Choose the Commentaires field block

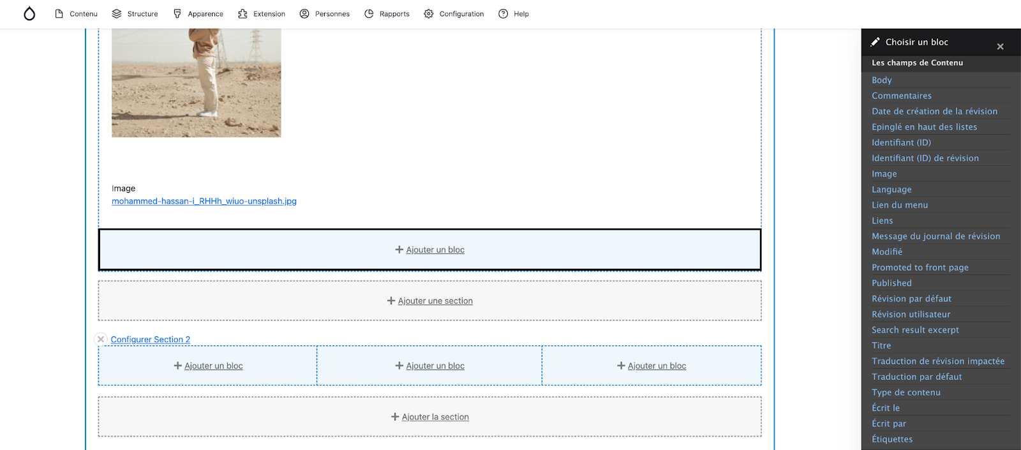[x=902, y=96]
